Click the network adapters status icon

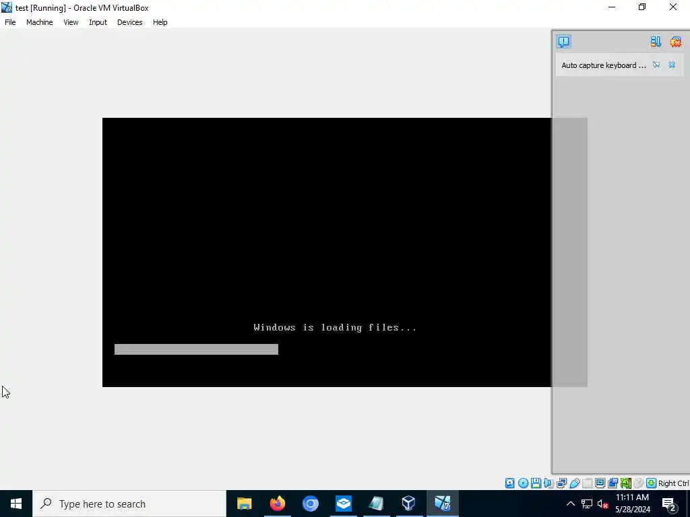(x=561, y=483)
